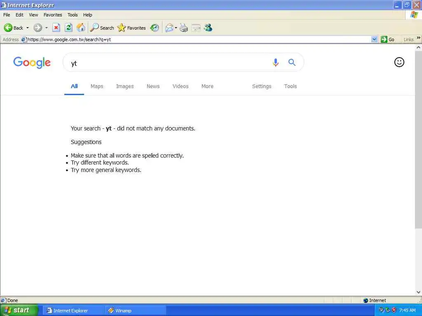Stop loading with the red X icon
The width and height of the screenshot is (422, 316).
click(56, 28)
